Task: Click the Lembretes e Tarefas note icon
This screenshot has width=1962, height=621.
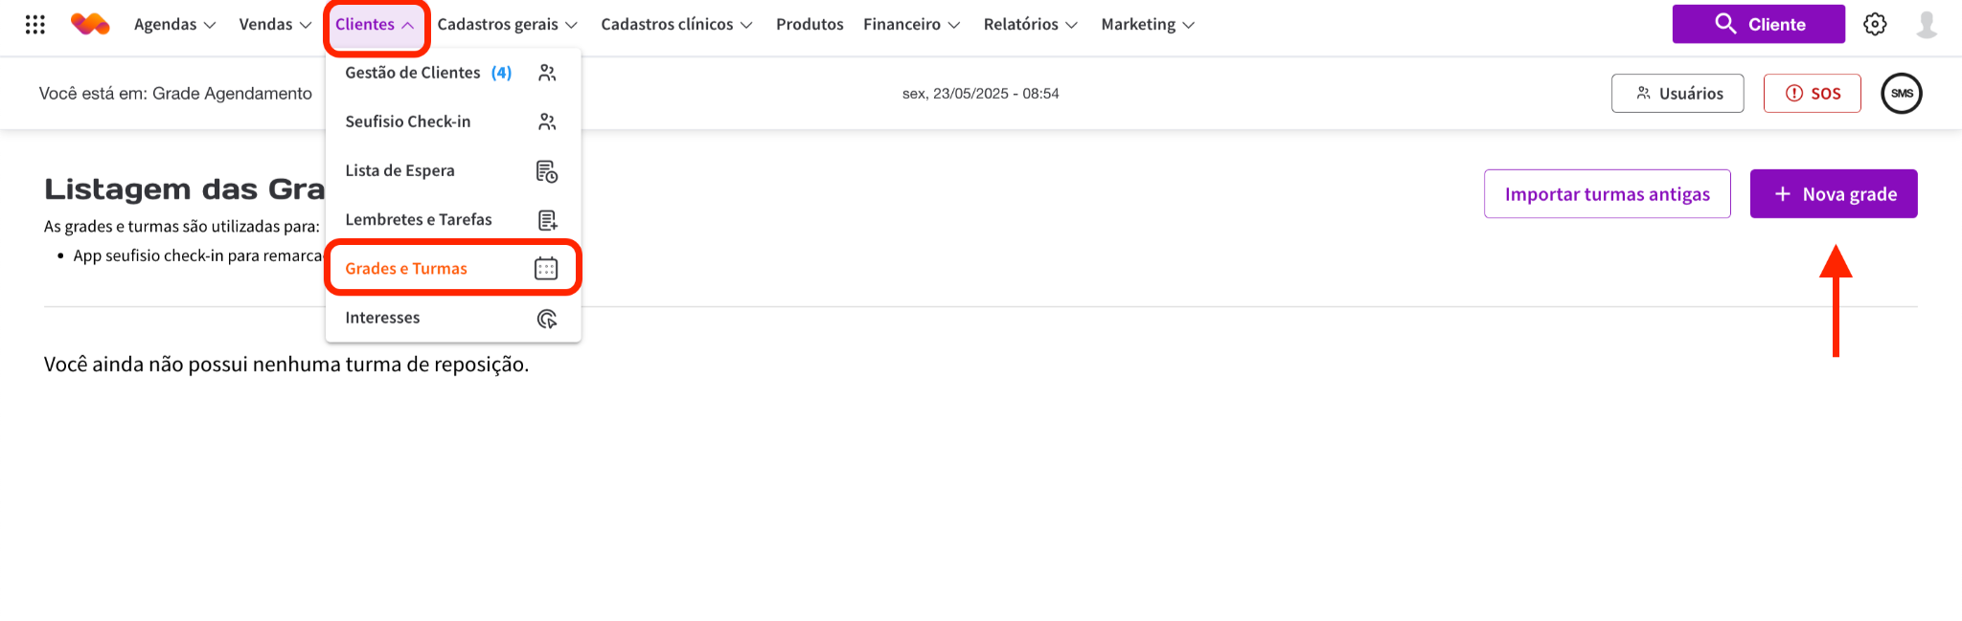Action: (x=546, y=220)
